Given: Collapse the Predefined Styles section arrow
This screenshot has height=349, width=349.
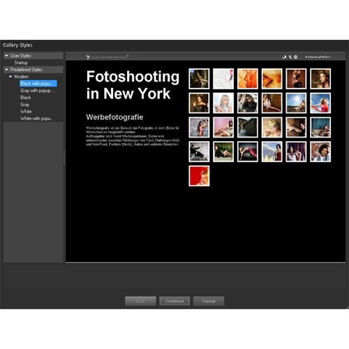Looking at the screenshot, I should click(6, 70).
